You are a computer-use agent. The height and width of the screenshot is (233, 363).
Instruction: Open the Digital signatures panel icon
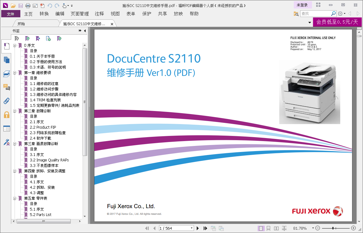click(6, 142)
